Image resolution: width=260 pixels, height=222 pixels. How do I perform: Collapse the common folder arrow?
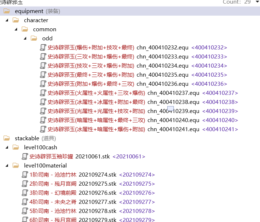[x=16, y=29]
